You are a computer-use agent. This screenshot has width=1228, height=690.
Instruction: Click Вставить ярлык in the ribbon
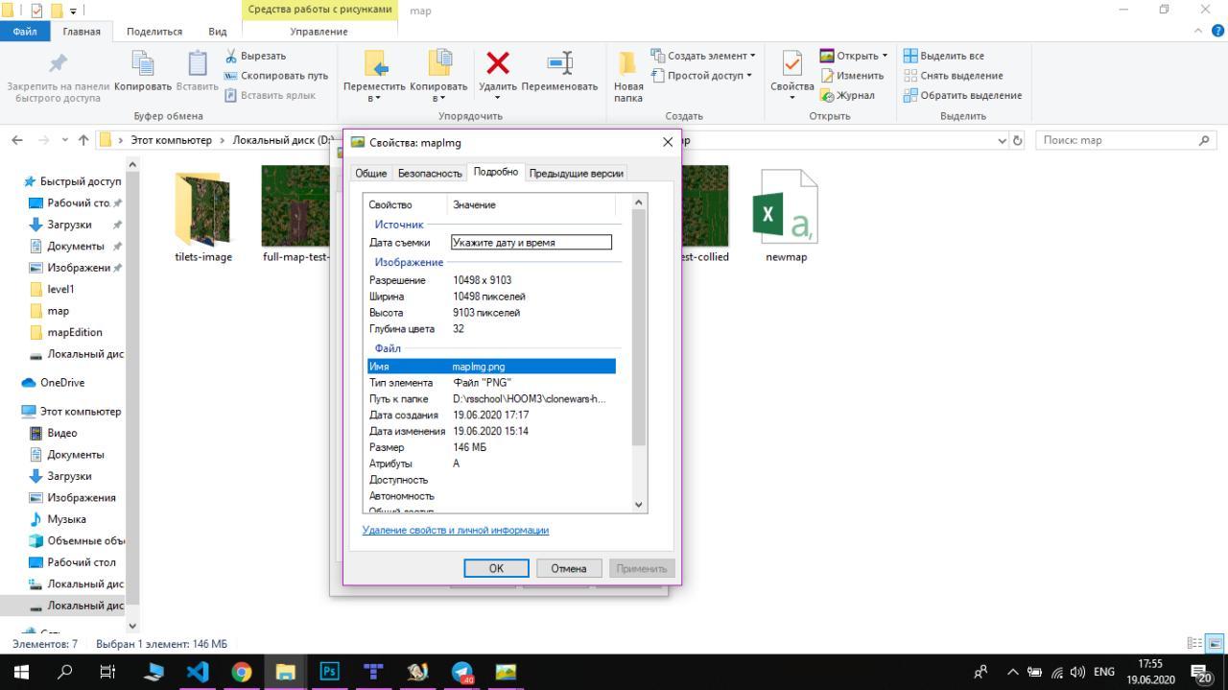(x=270, y=95)
